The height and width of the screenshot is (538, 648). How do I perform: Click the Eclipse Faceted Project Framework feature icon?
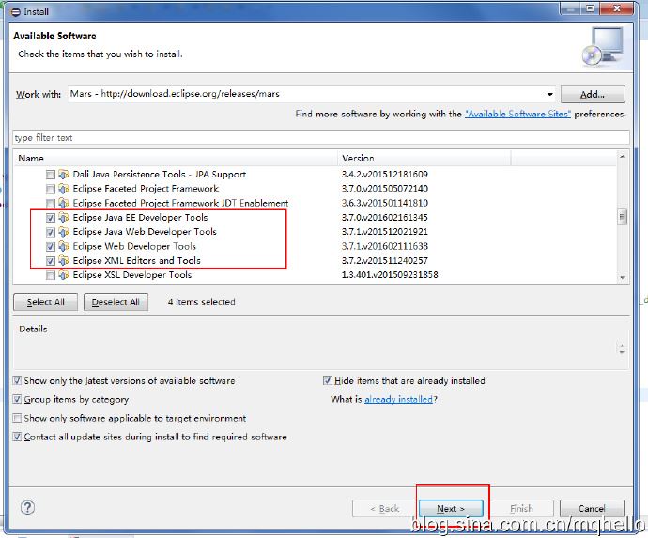click(x=64, y=189)
